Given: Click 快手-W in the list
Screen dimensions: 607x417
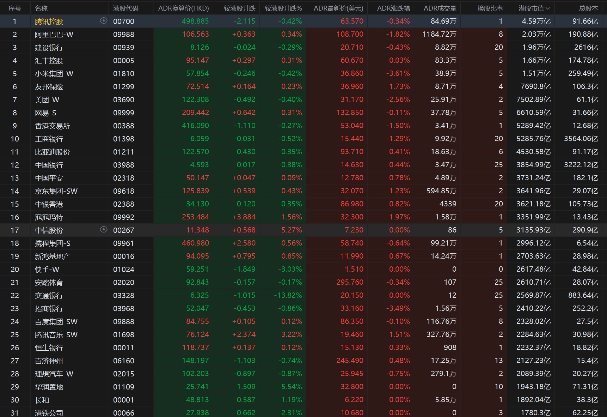Looking at the screenshot, I should pos(47,270).
